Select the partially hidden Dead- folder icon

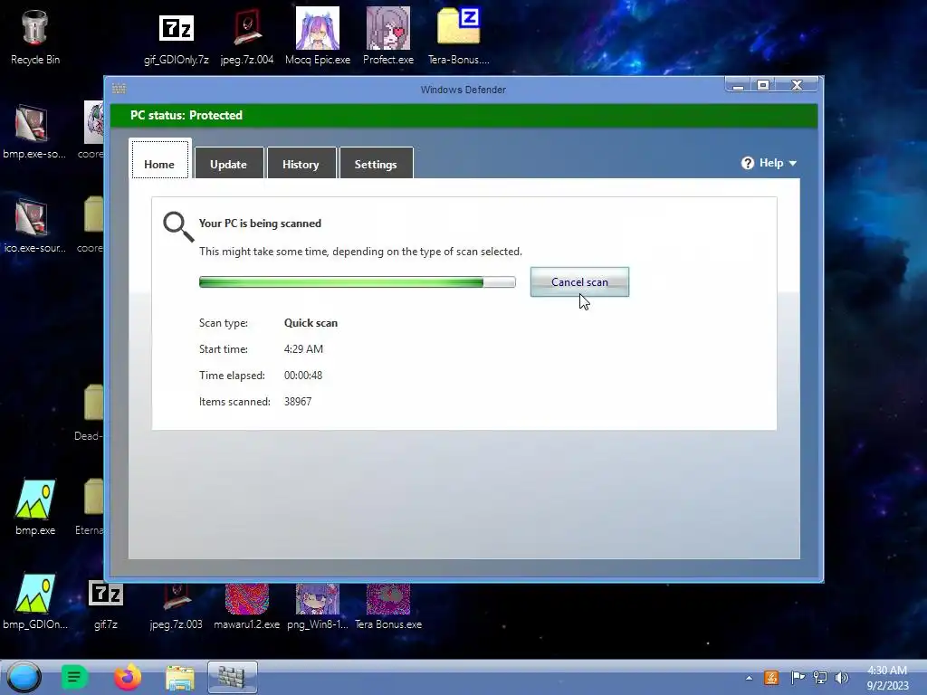pyautogui.click(x=91, y=413)
